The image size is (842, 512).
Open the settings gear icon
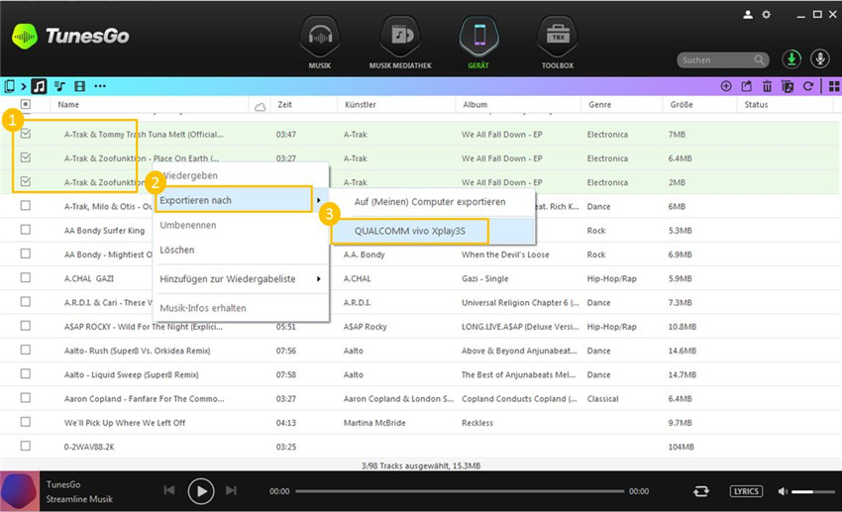(767, 15)
